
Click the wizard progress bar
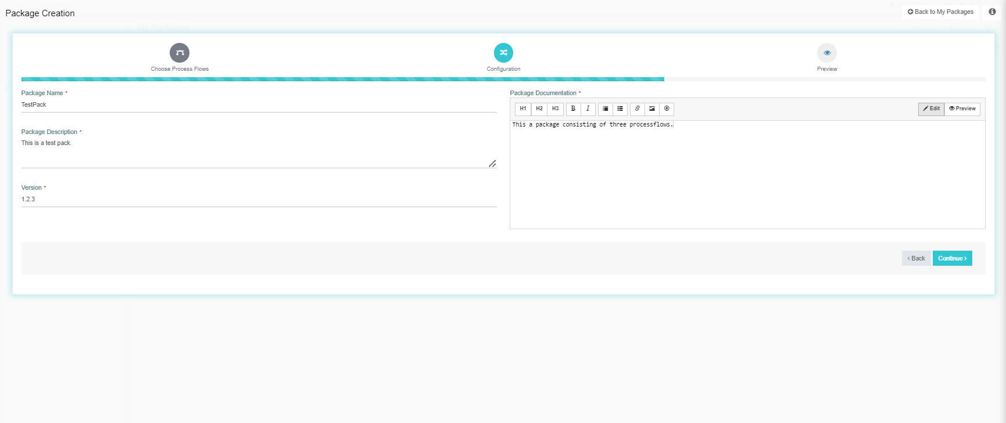tap(503, 79)
